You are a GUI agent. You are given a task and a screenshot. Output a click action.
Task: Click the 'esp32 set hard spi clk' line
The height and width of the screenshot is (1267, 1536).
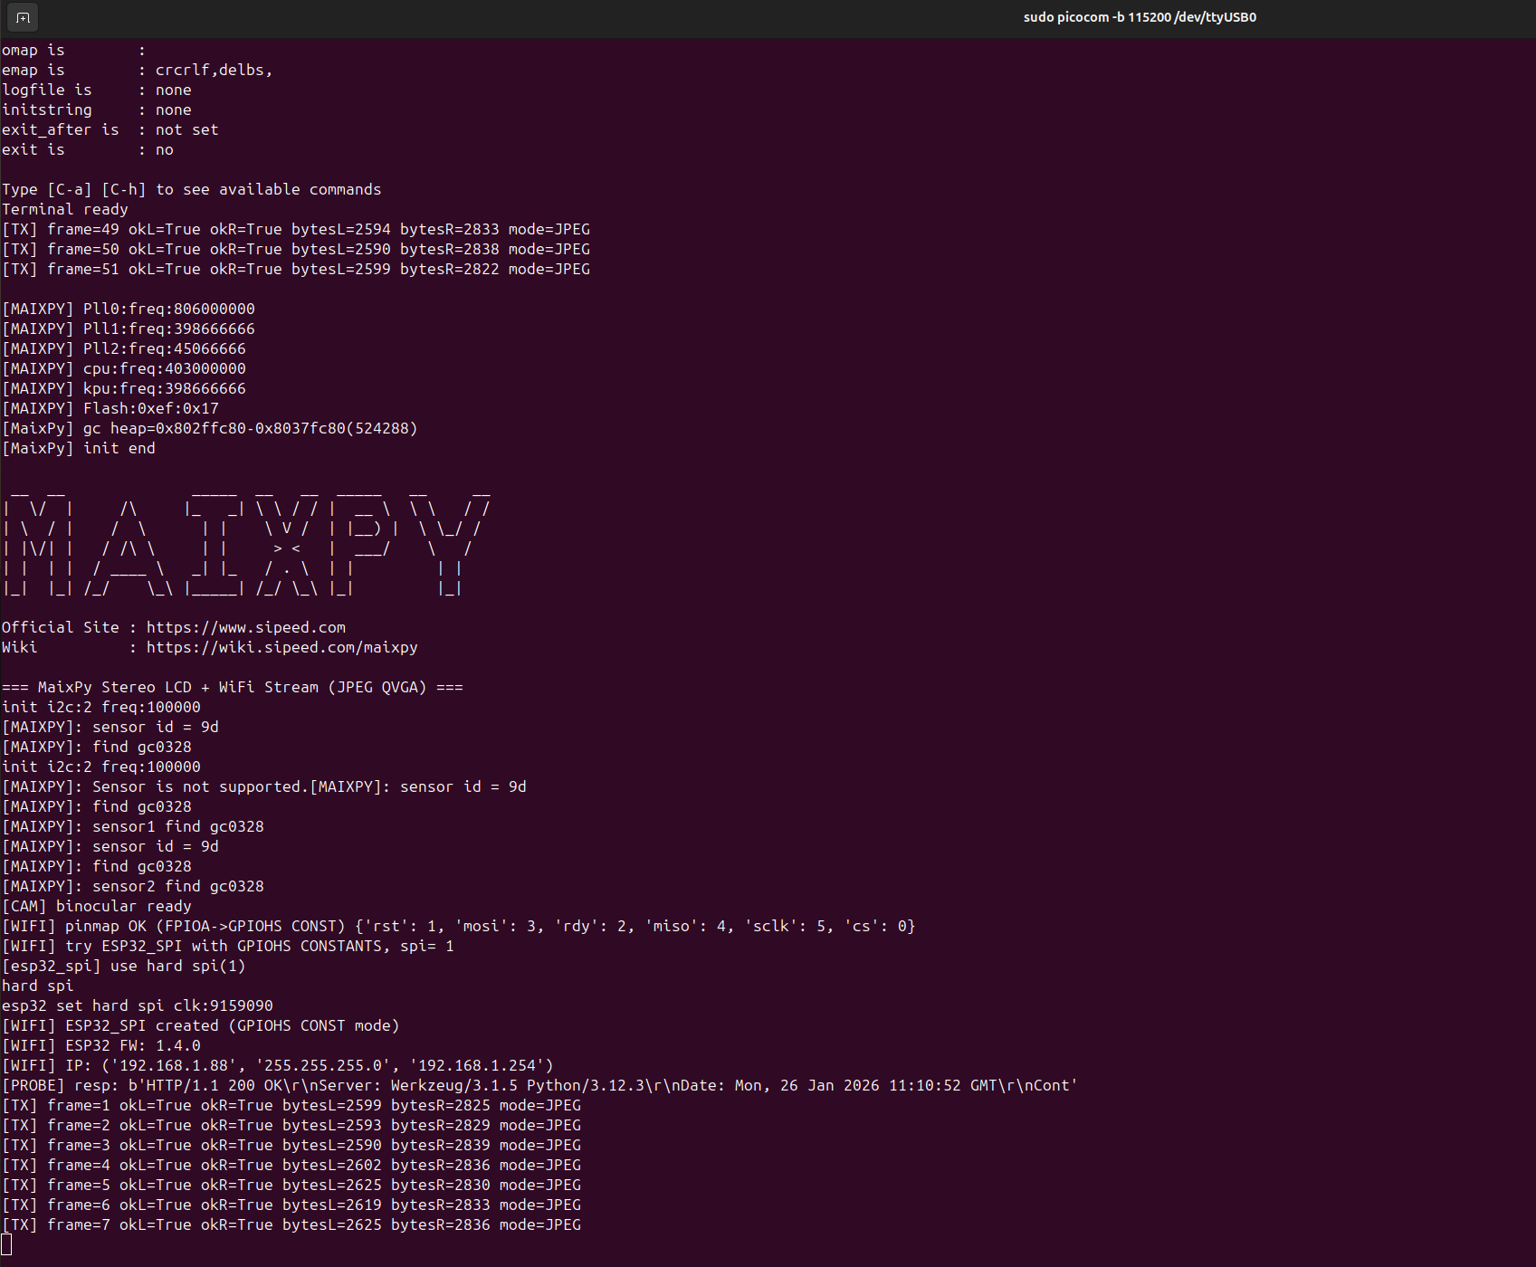138,1005
